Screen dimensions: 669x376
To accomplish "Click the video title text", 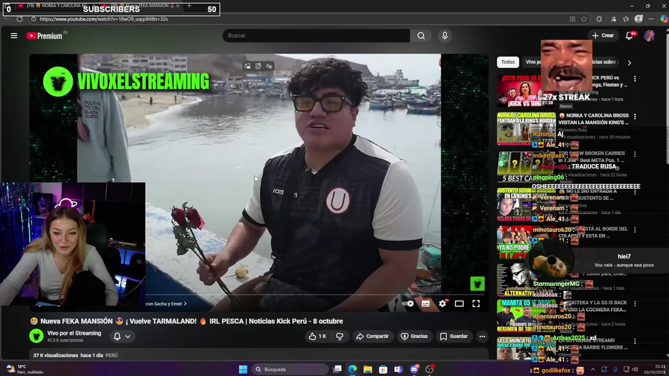I will pos(187,321).
